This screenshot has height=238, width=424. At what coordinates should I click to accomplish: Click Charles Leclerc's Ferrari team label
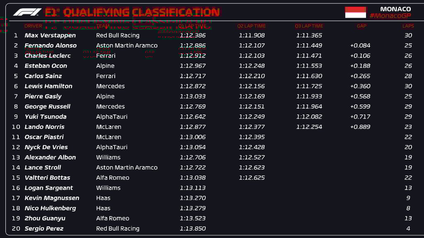(x=106, y=56)
